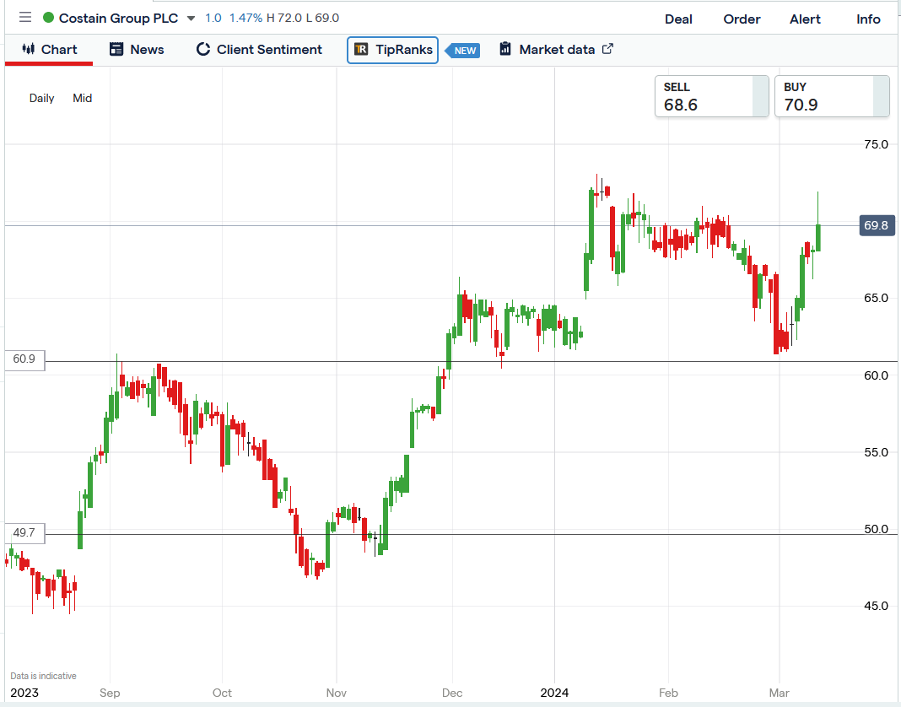Click the 65.0 price axis label
901x707 pixels.
(x=876, y=298)
